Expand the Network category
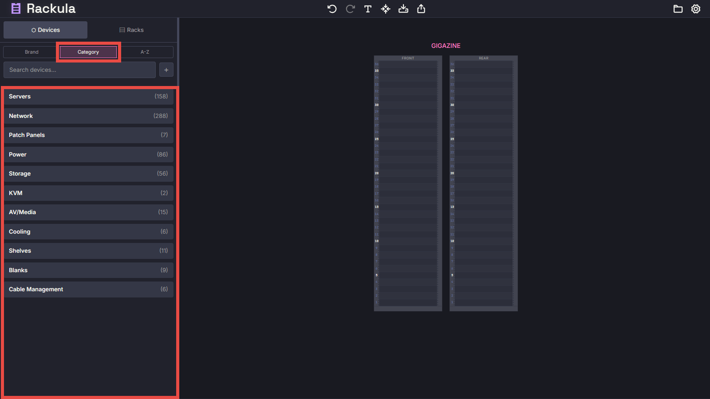This screenshot has width=710, height=399. [88, 116]
